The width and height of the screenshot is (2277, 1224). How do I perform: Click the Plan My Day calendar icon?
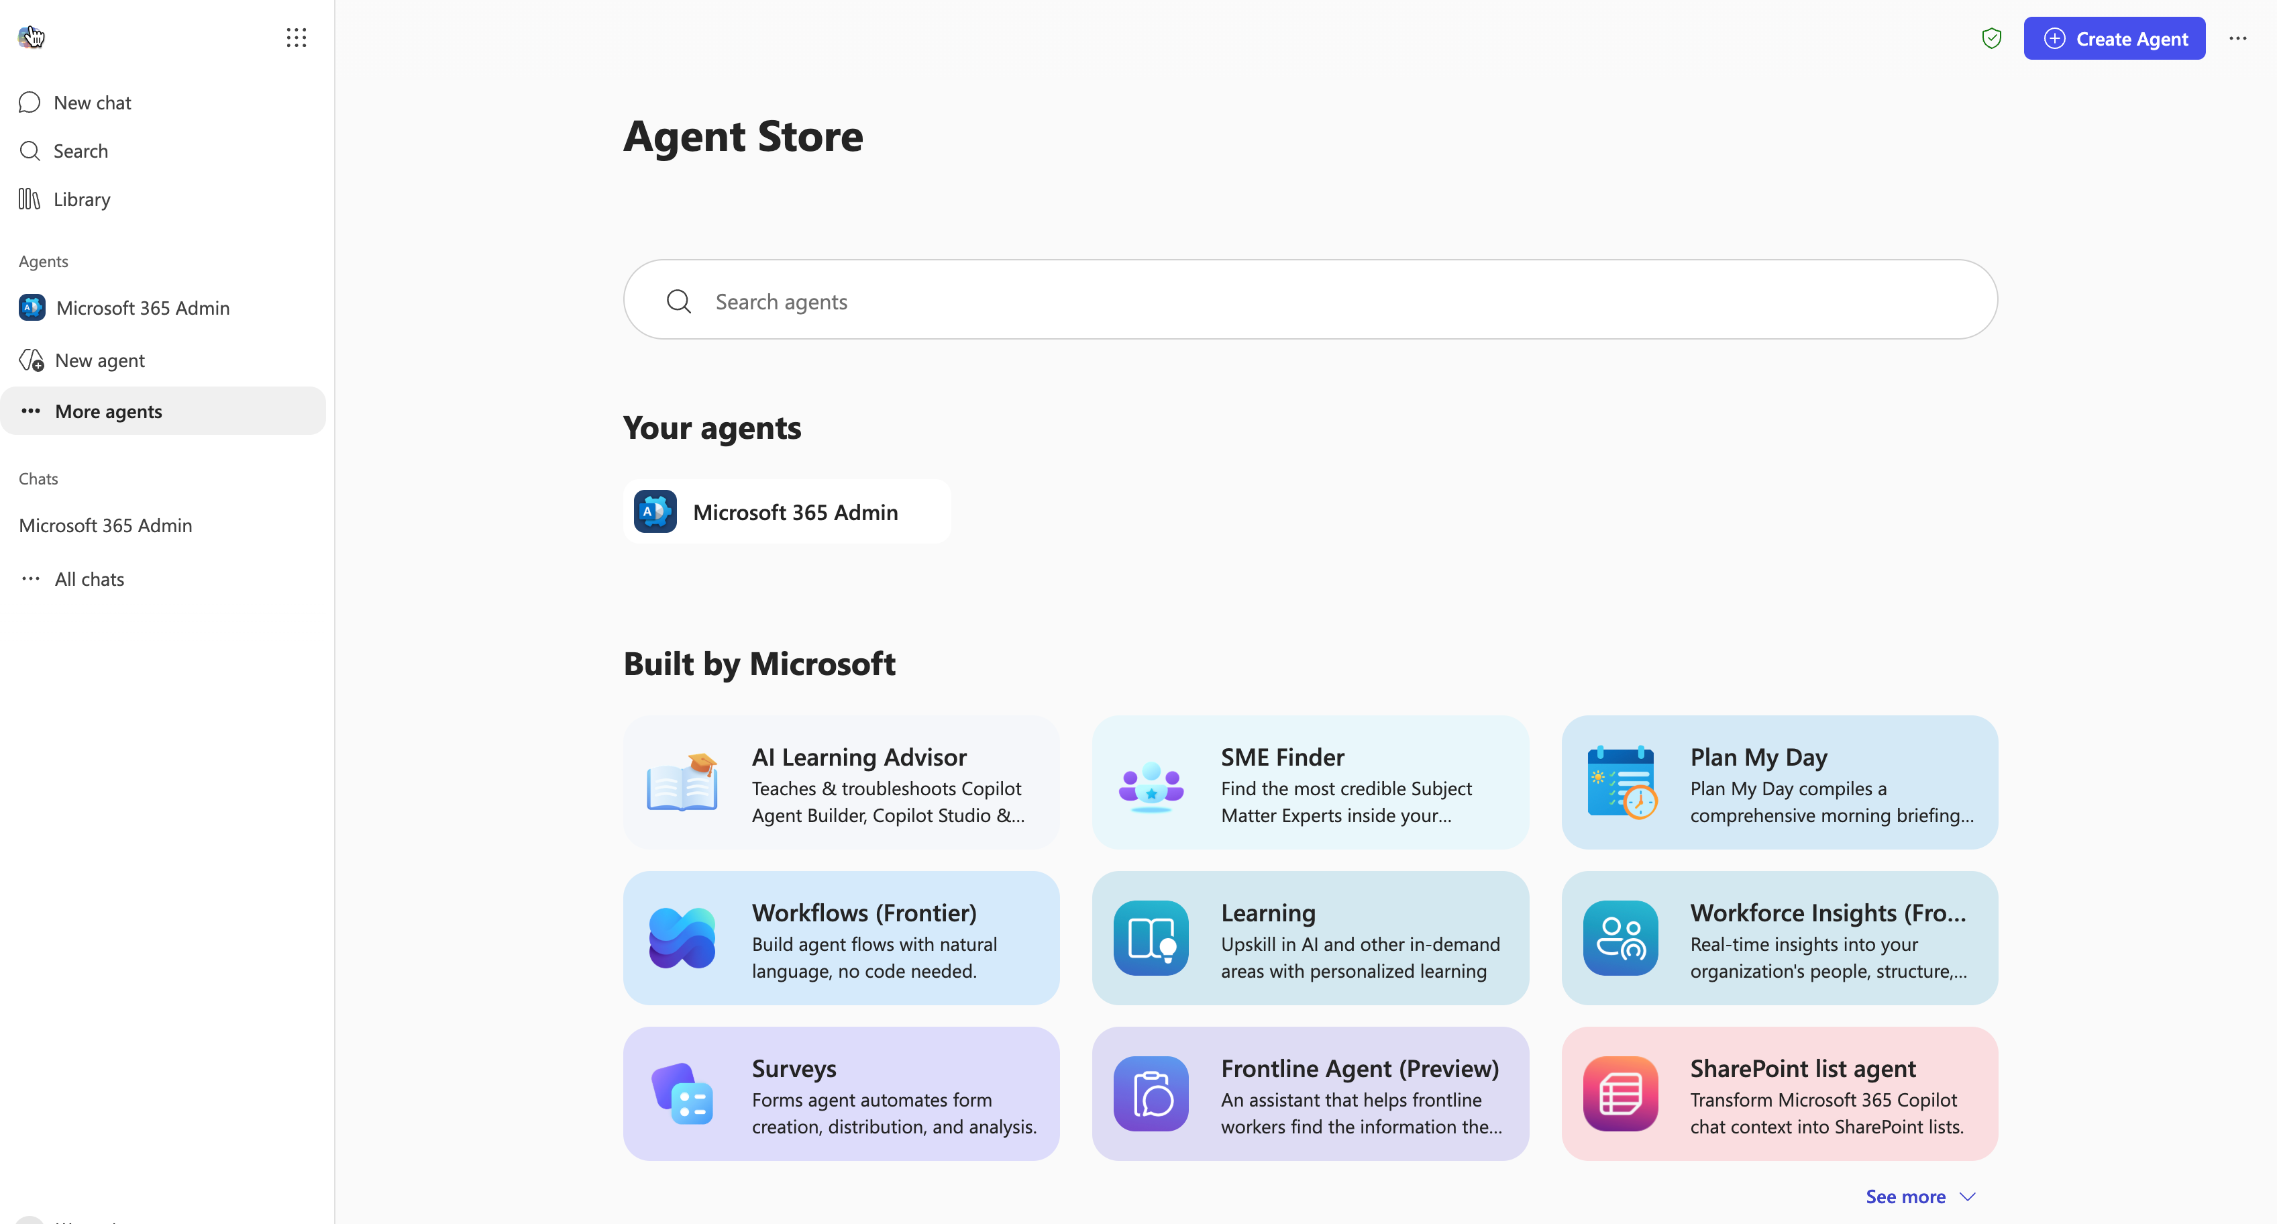(x=1621, y=782)
